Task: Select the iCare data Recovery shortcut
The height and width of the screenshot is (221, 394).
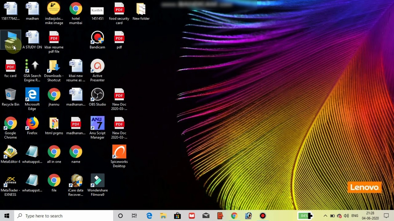Action: (76, 185)
